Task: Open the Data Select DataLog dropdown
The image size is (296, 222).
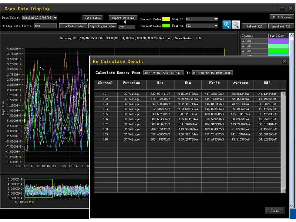Action: (x=55, y=17)
